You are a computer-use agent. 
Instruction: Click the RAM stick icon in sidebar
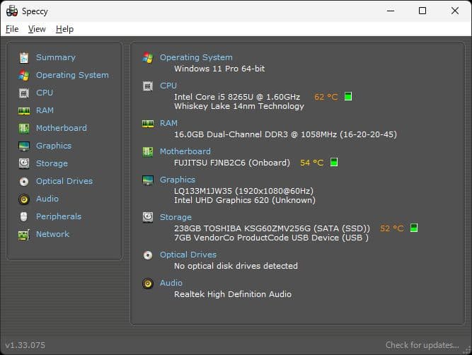click(24, 111)
